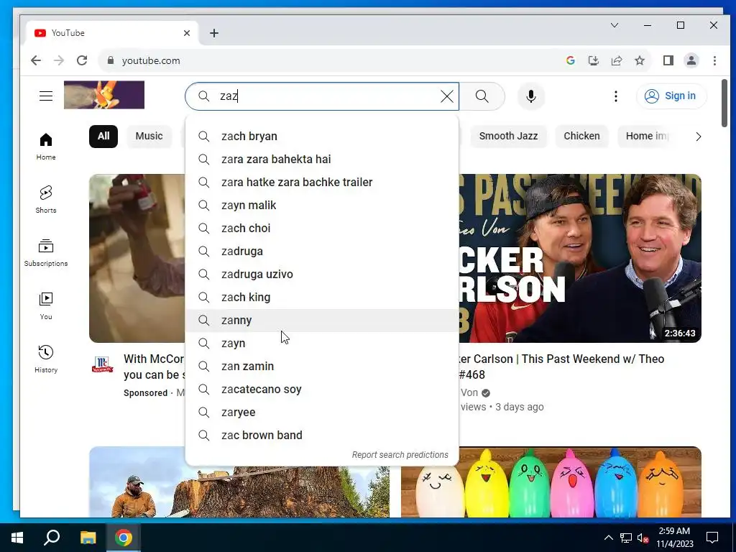Select the All filter chip

(103, 136)
